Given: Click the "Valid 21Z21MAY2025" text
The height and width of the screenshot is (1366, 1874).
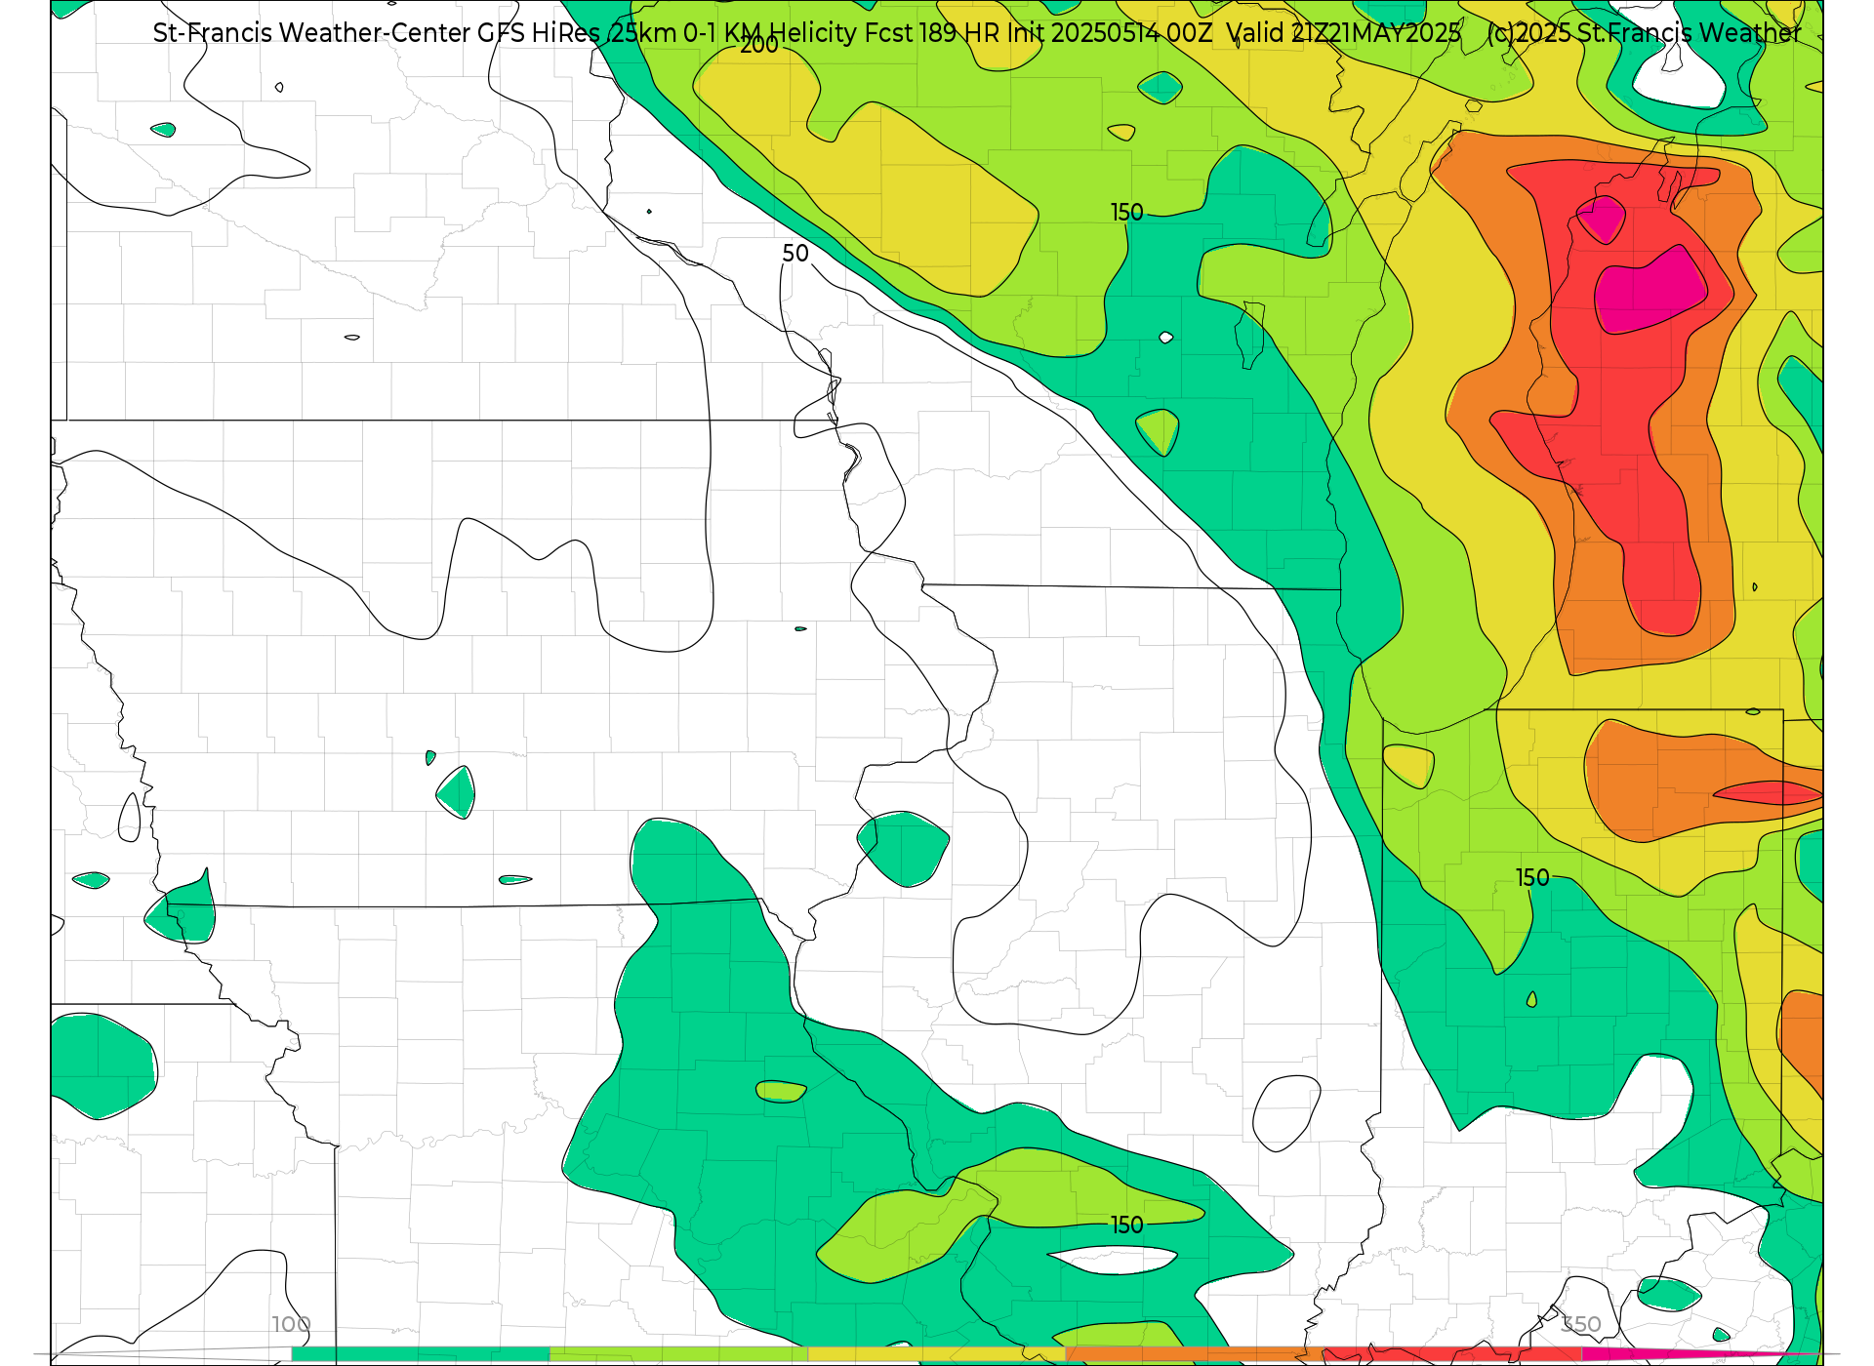Looking at the screenshot, I should pyautogui.click(x=1345, y=33).
